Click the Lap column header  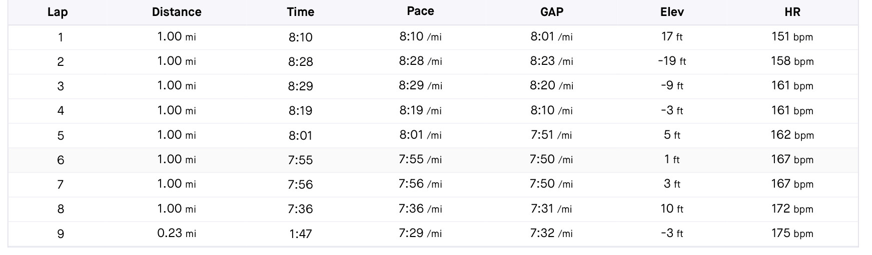tap(58, 12)
